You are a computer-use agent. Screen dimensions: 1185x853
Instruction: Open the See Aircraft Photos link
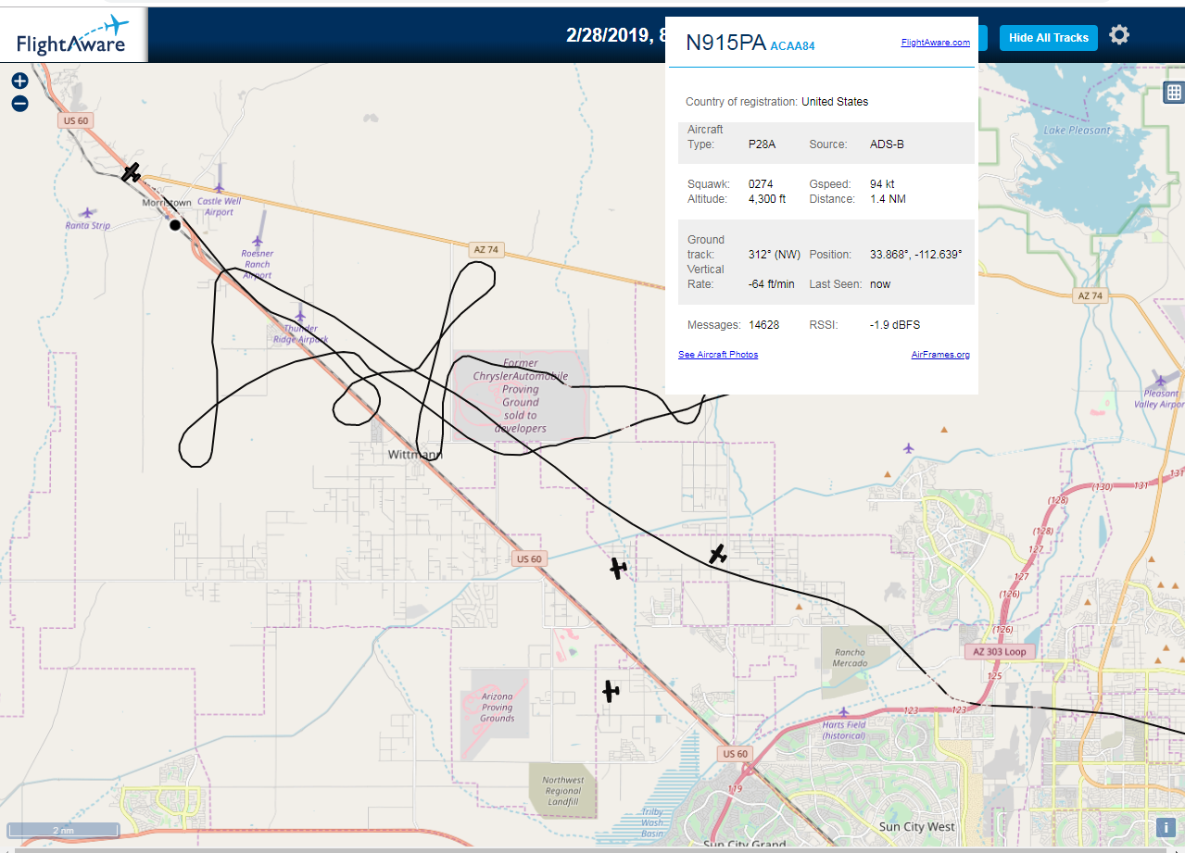tap(718, 355)
